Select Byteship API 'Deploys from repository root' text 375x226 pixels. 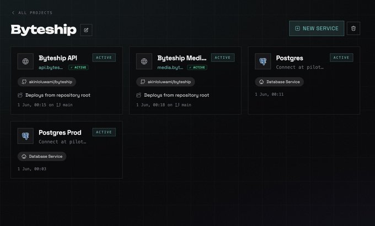point(58,95)
